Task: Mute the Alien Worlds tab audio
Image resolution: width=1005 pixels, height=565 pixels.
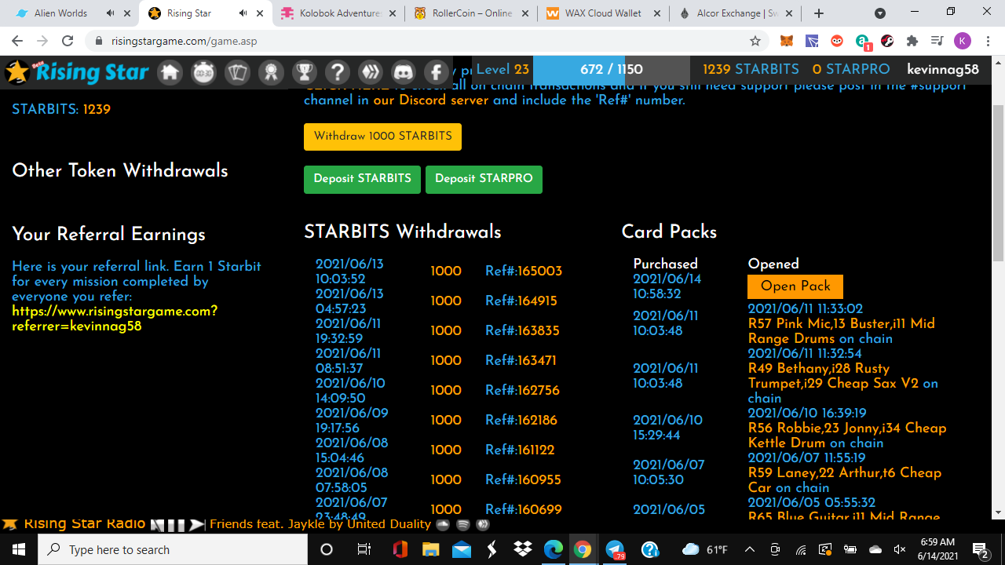Action: click(110, 13)
